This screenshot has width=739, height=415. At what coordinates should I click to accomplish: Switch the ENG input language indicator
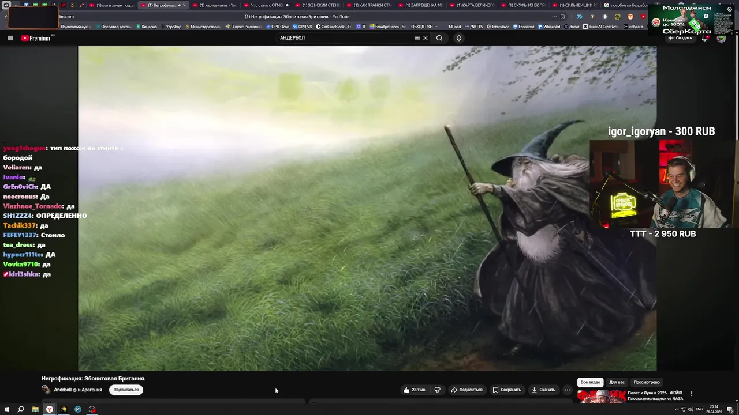point(699,409)
